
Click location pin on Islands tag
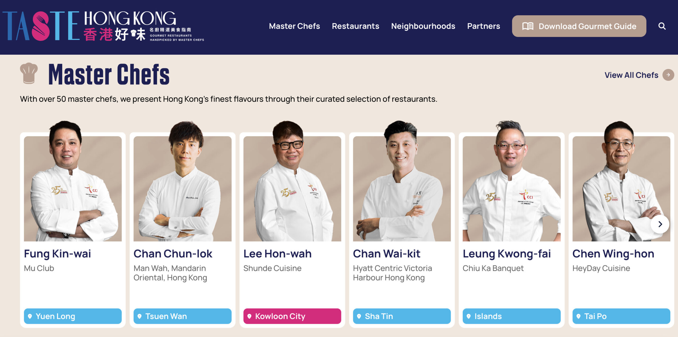(x=469, y=316)
